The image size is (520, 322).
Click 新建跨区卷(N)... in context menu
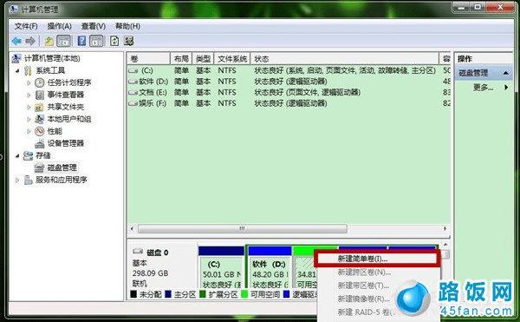[364, 273]
